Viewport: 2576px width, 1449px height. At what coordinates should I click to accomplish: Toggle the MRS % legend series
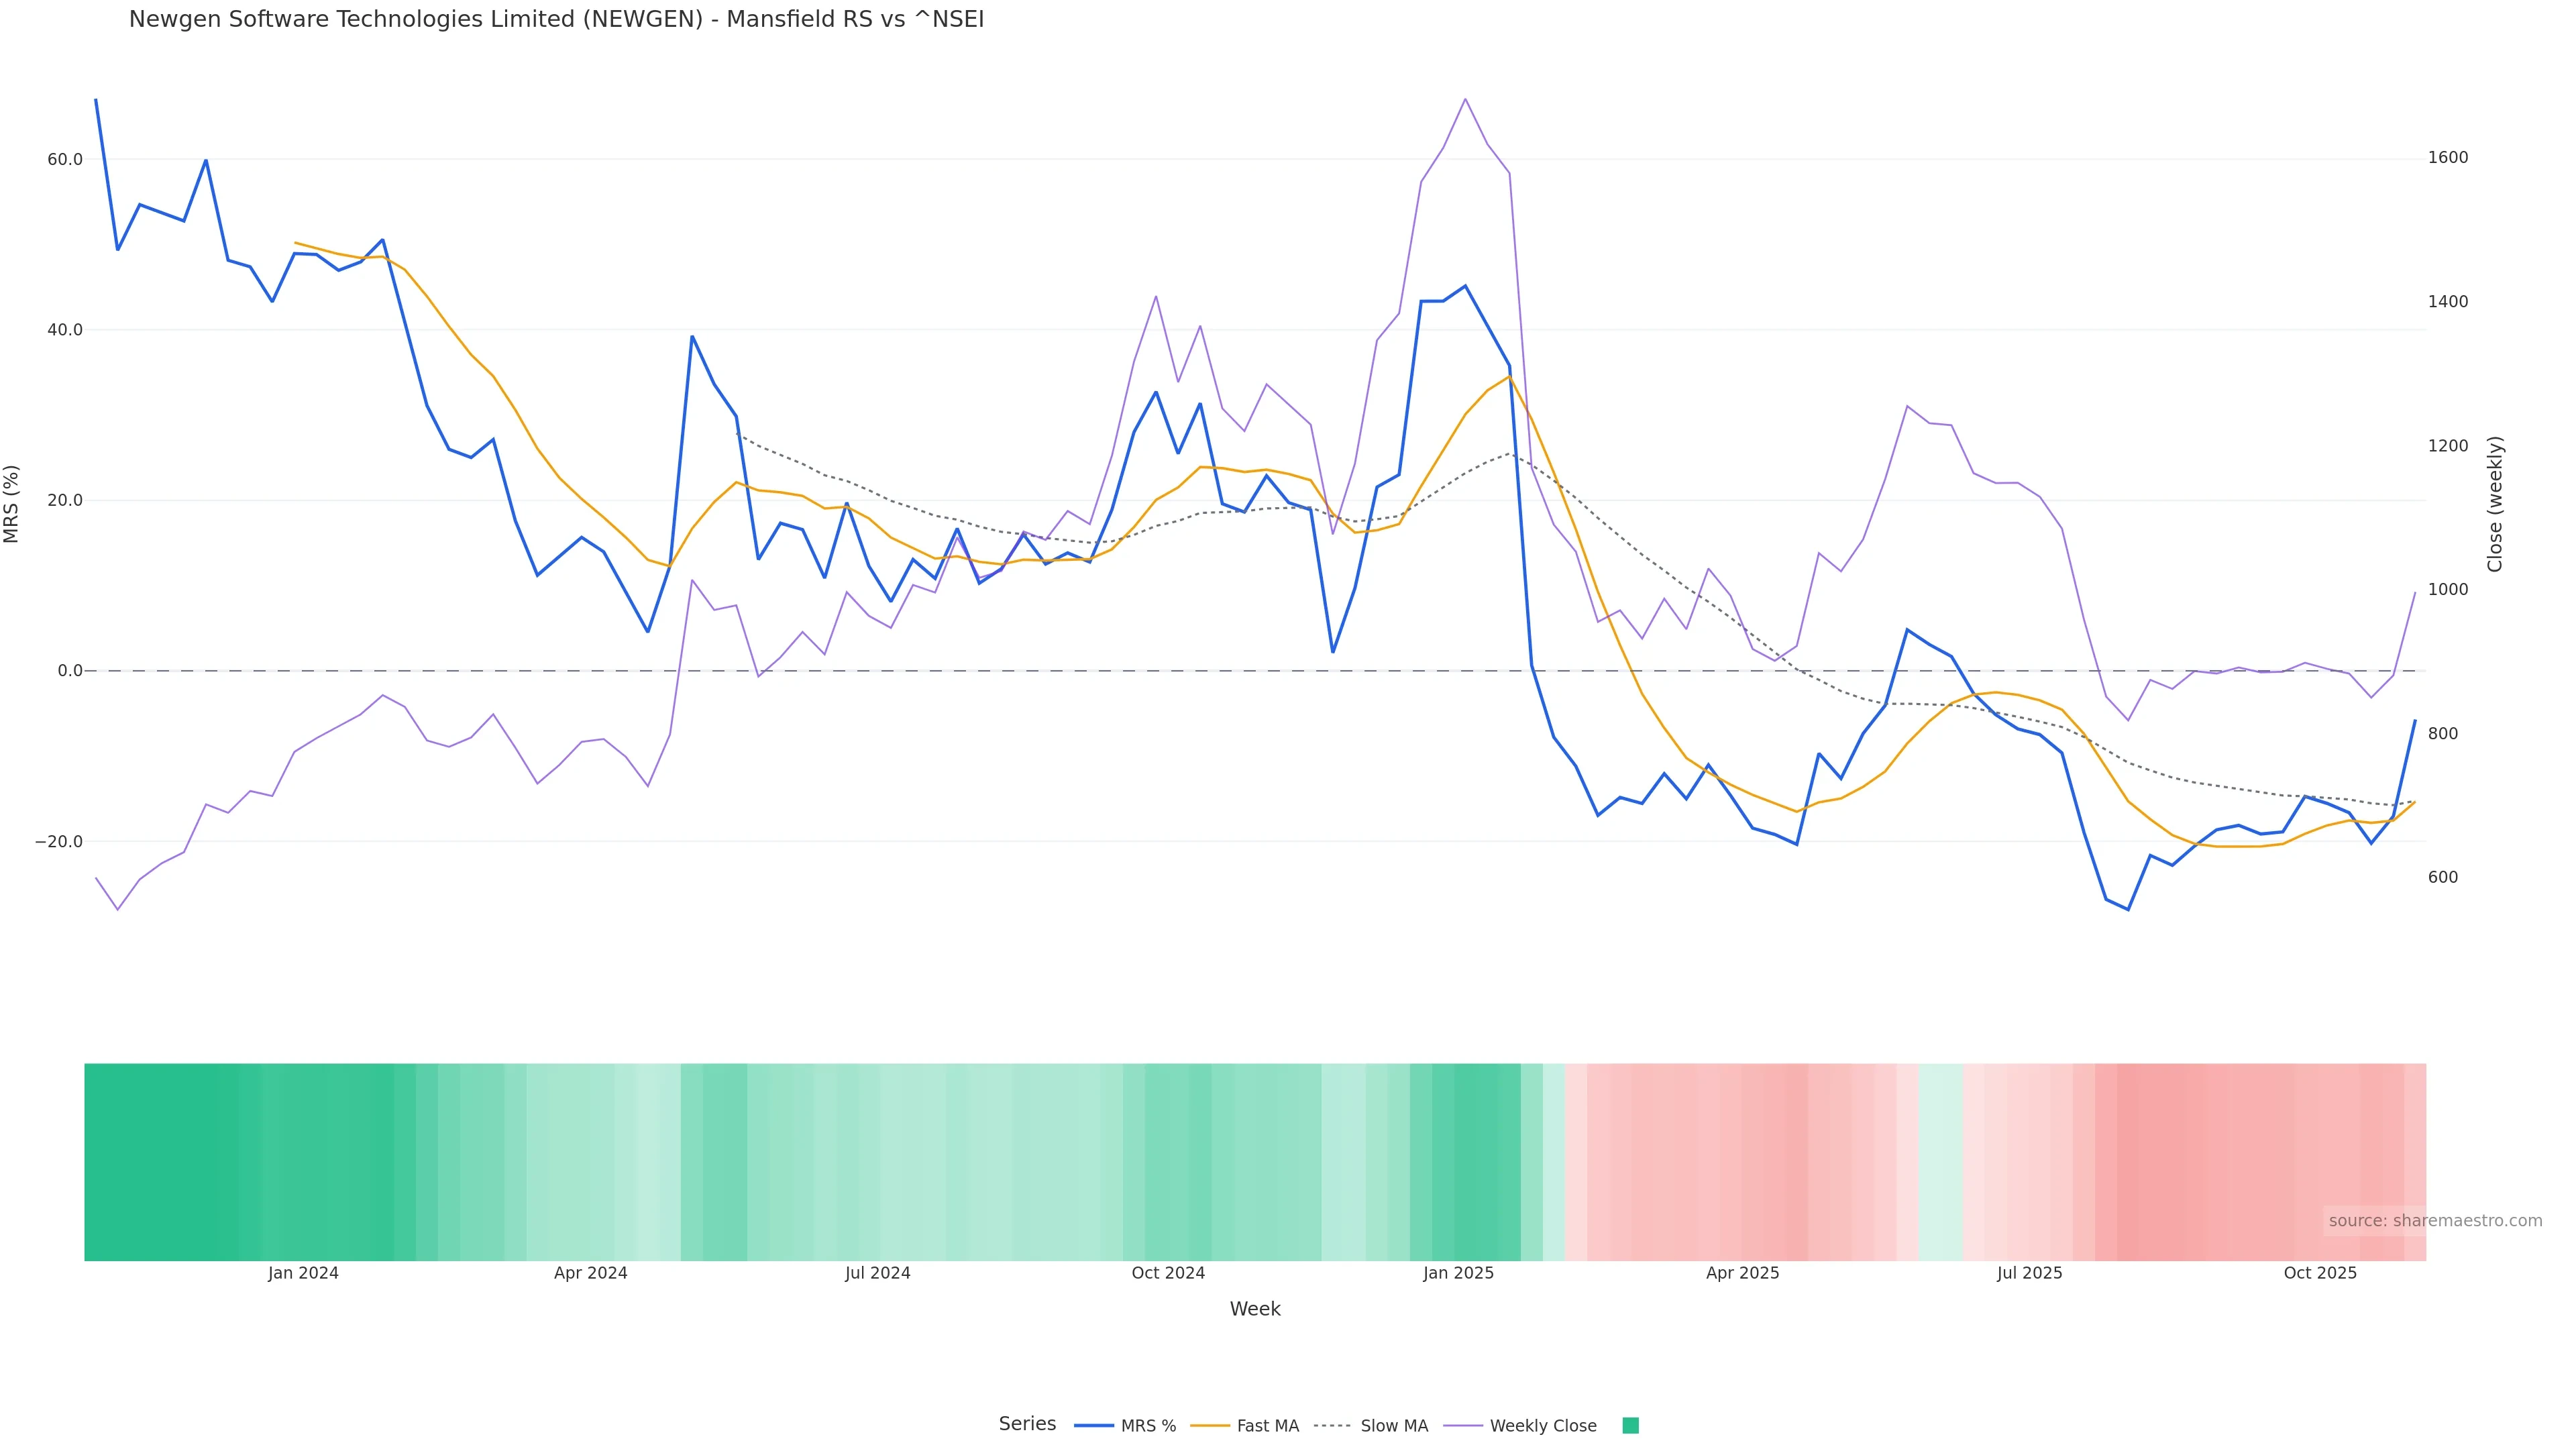[x=1147, y=1426]
